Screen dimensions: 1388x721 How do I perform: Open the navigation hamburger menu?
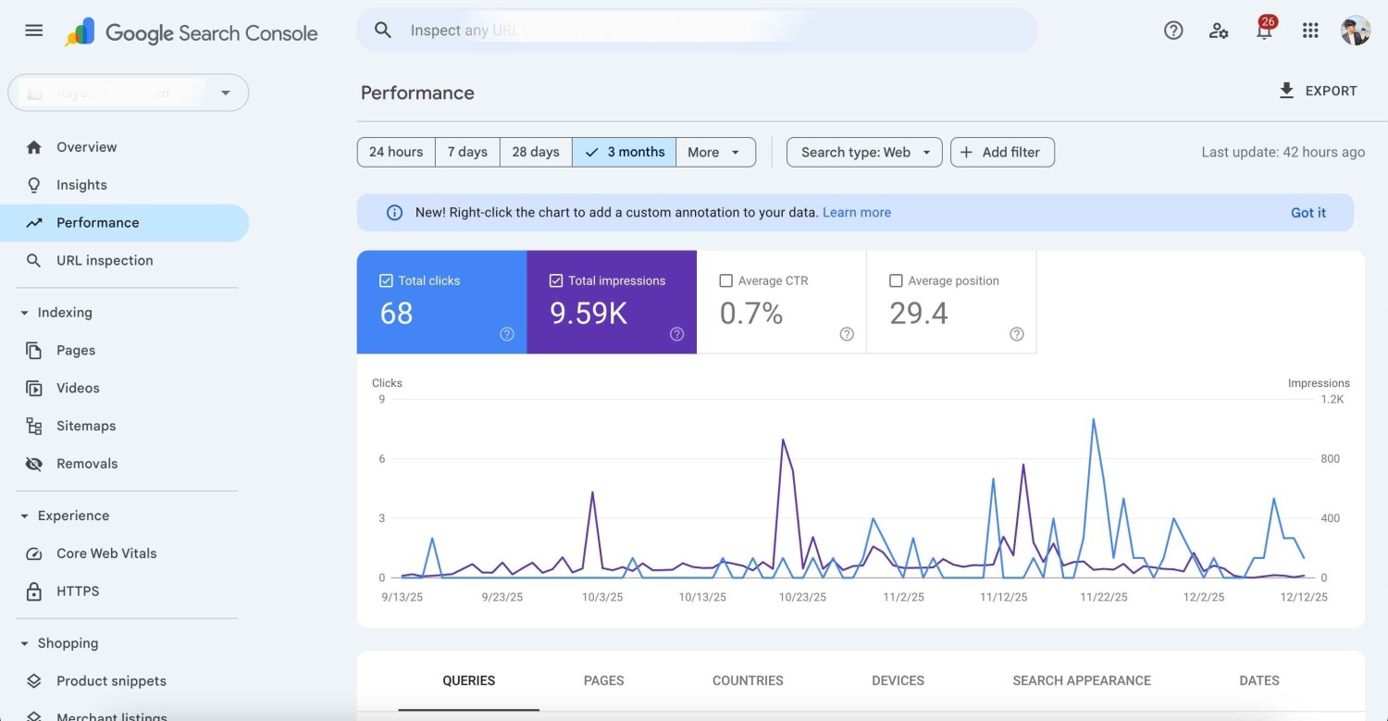tap(33, 30)
